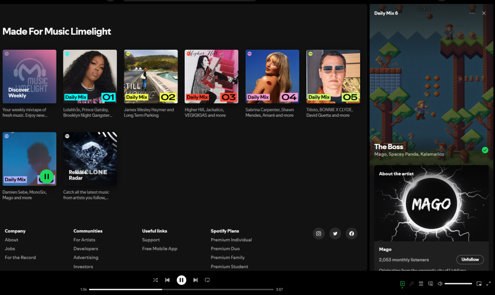Screen dimensions: 495x295
Task: Click 'Damien Sebe, MonoSix, Mago and more' text
Action: (x=24, y=195)
